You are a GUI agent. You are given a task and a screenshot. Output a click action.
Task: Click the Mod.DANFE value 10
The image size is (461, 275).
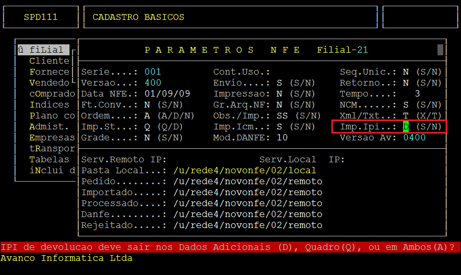(282, 138)
